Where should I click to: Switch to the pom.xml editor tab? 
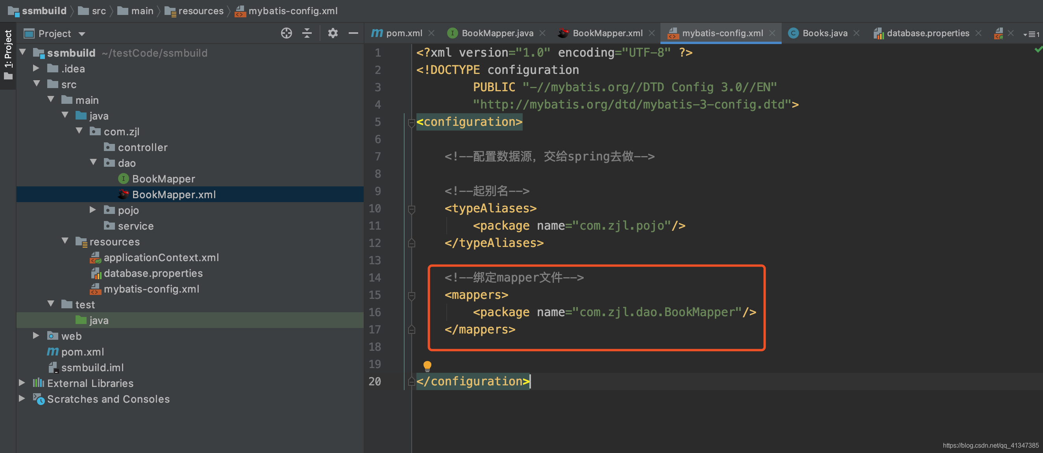click(x=404, y=33)
